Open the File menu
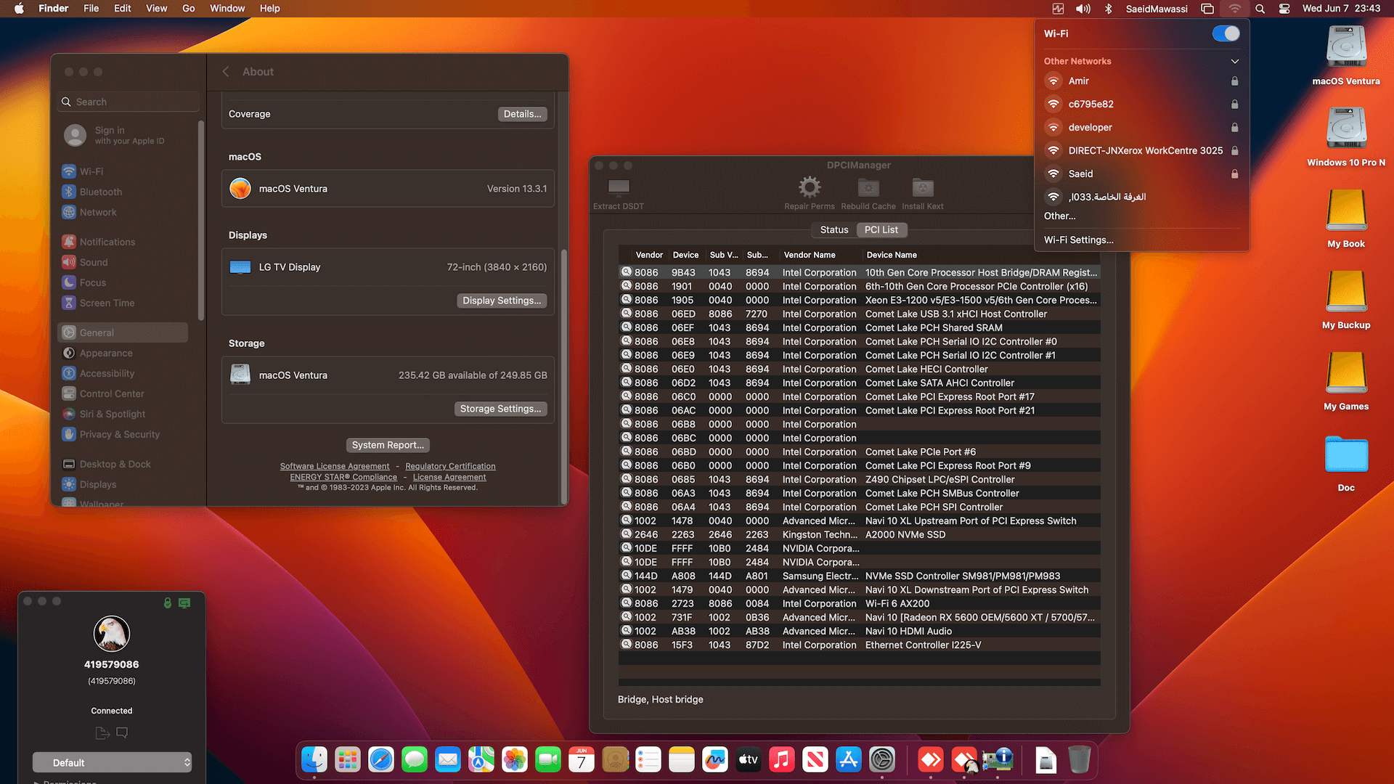The height and width of the screenshot is (784, 1394). [91, 9]
